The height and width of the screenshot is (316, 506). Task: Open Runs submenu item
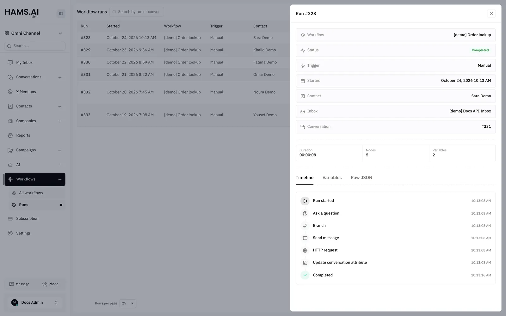pos(37,205)
